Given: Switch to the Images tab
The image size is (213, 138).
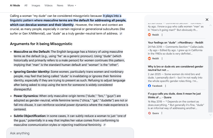Looking at the screenshot, I should click(36, 6).
